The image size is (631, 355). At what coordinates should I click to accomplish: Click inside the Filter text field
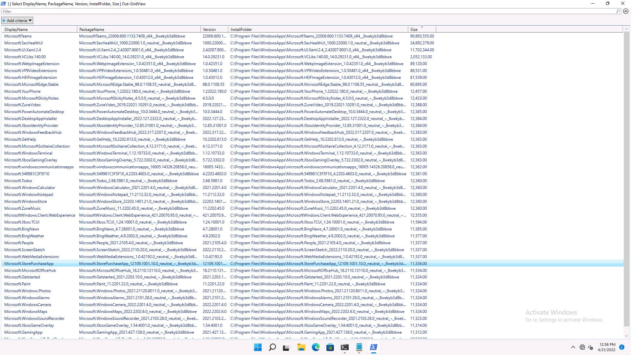click(197, 11)
